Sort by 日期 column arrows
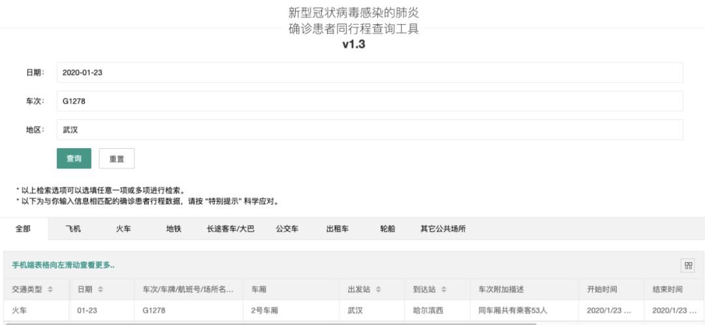This screenshot has width=705, height=325. [x=101, y=290]
